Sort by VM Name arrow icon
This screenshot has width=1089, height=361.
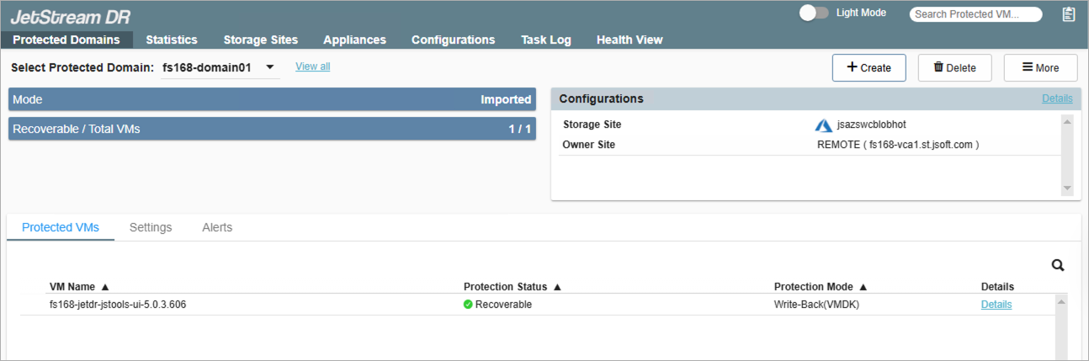click(105, 287)
